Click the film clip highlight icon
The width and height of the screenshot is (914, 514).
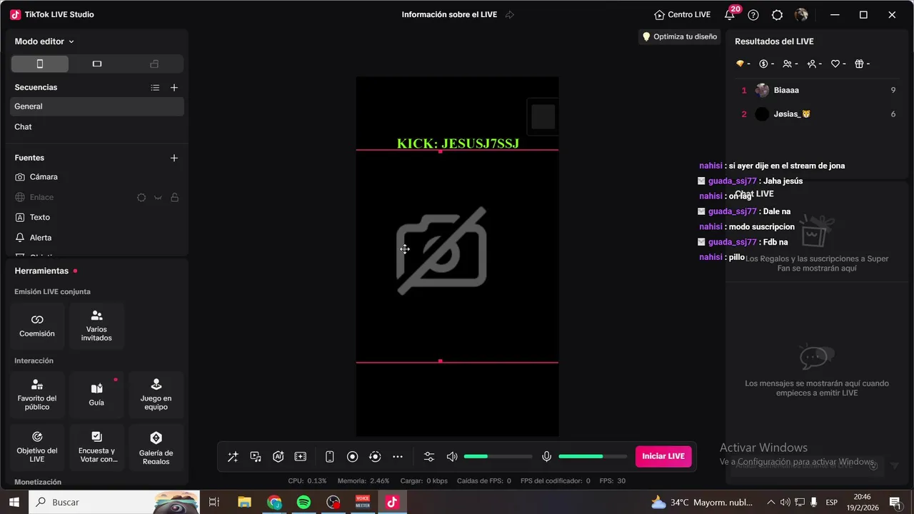pyautogui.click(x=301, y=457)
